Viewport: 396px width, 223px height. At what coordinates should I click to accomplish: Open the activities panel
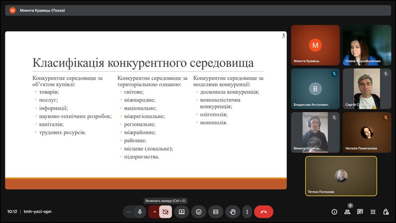pyautogui.click(x=373, y=212)
